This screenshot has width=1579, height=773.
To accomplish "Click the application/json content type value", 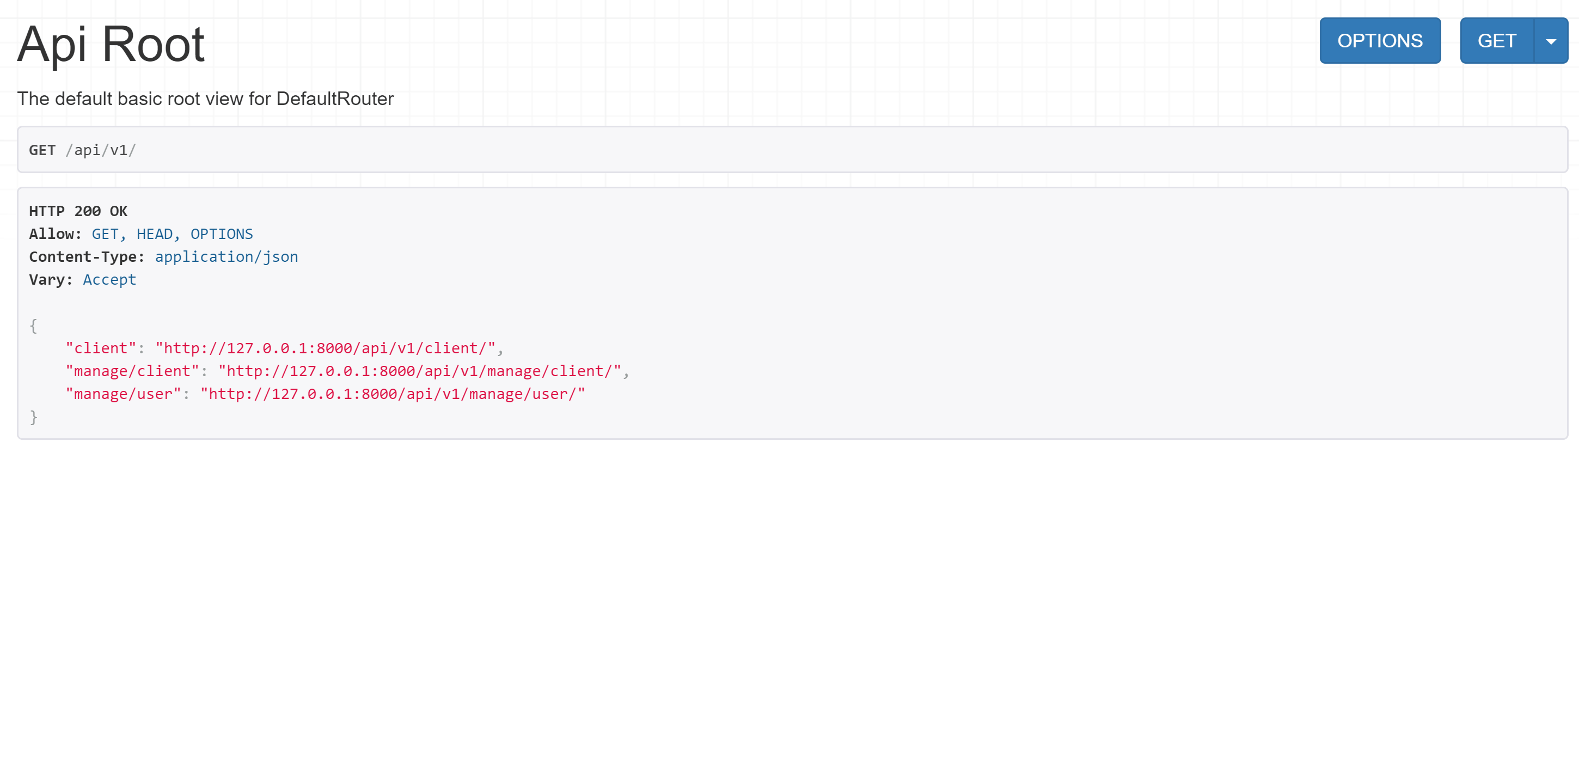I will [x=226, y=257].
